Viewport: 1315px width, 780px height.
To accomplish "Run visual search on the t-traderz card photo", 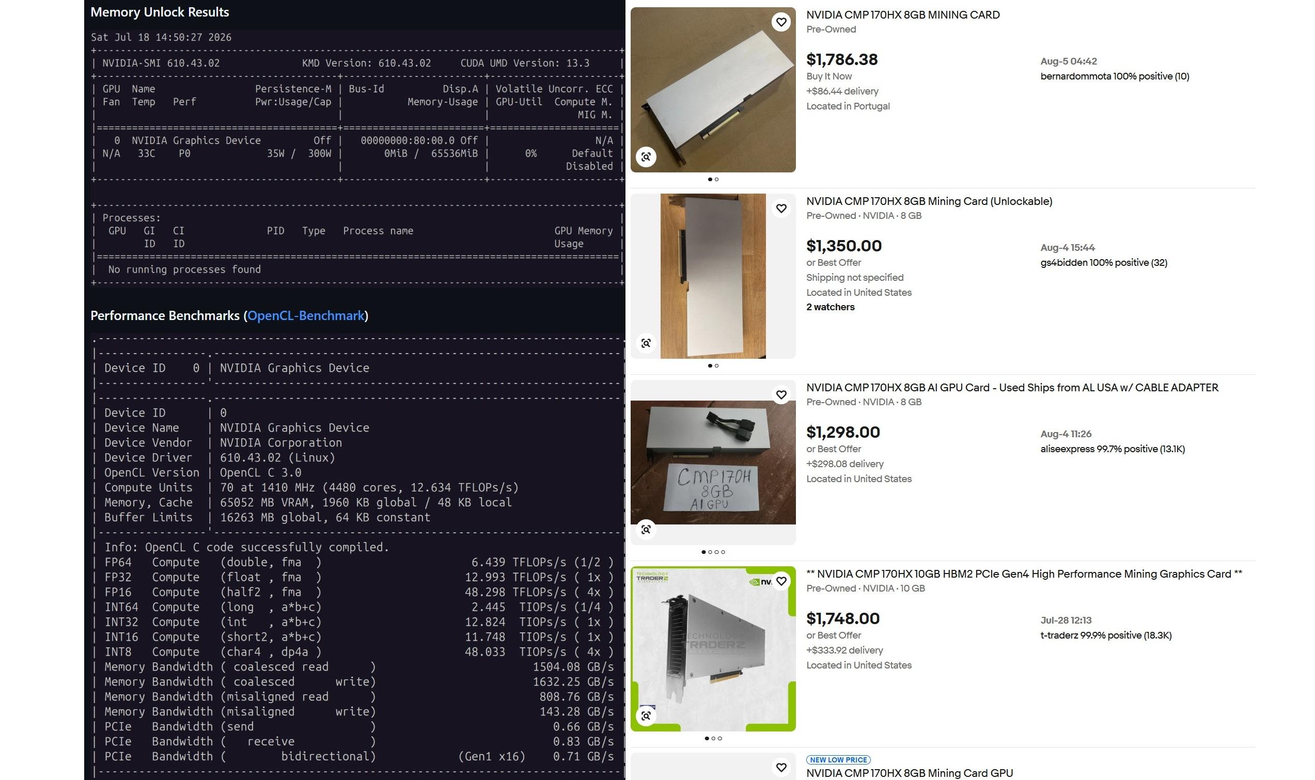I will coord(646,716).
